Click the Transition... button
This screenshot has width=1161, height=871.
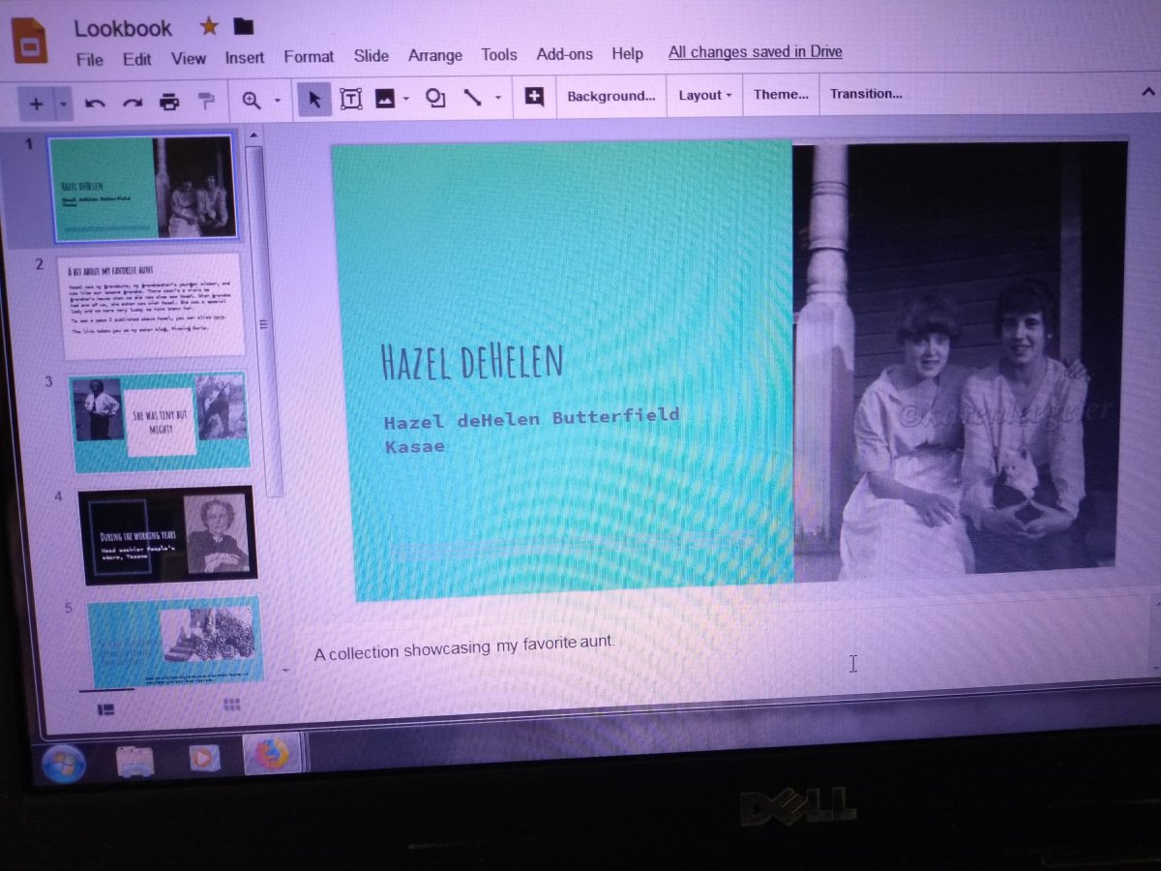pos(866,94)
